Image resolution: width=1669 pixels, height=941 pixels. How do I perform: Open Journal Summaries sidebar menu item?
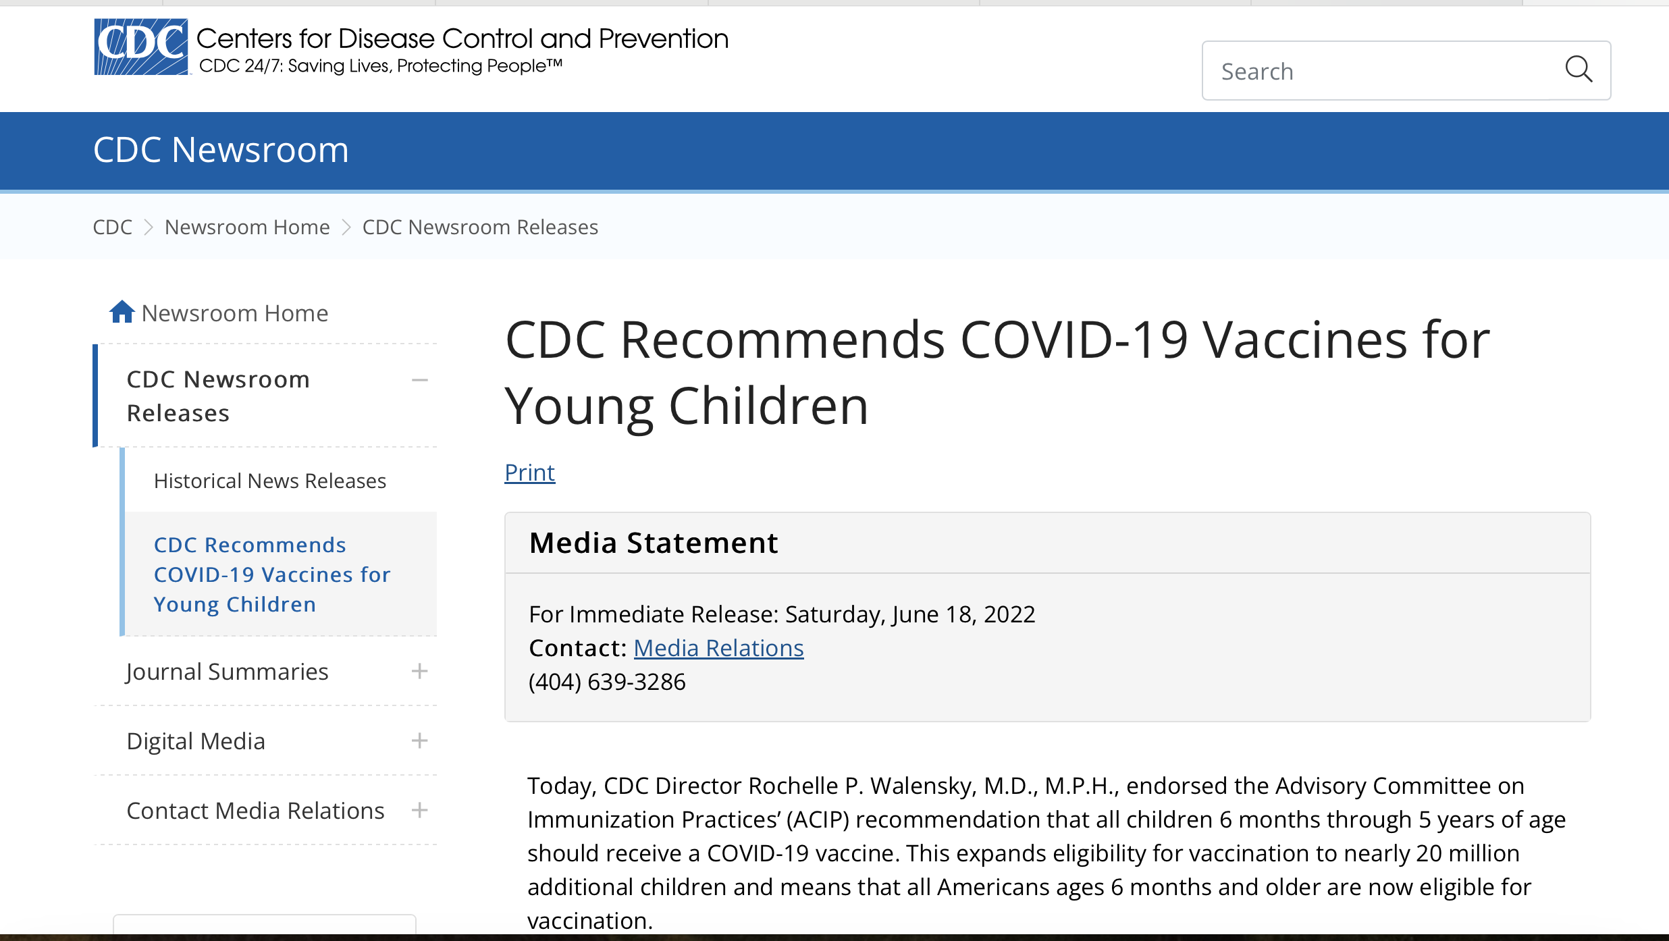click(228, 672)
